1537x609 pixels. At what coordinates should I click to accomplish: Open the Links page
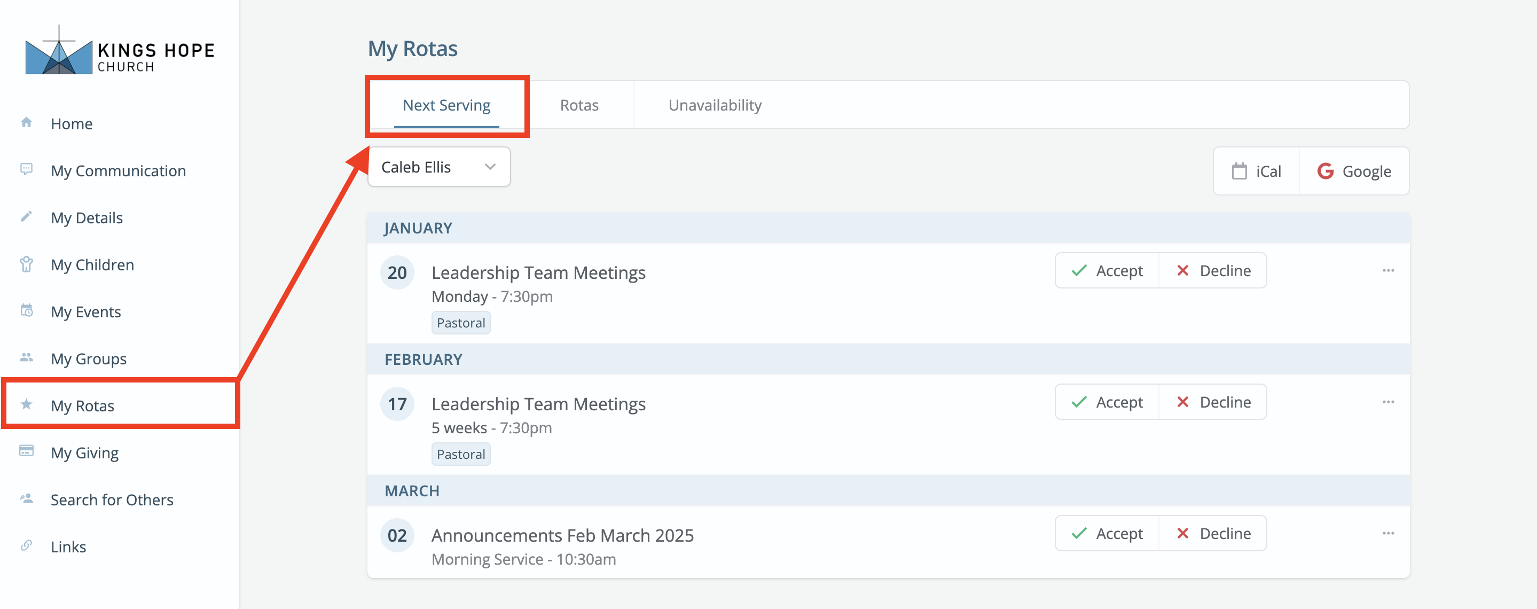(x=68, y=547)
